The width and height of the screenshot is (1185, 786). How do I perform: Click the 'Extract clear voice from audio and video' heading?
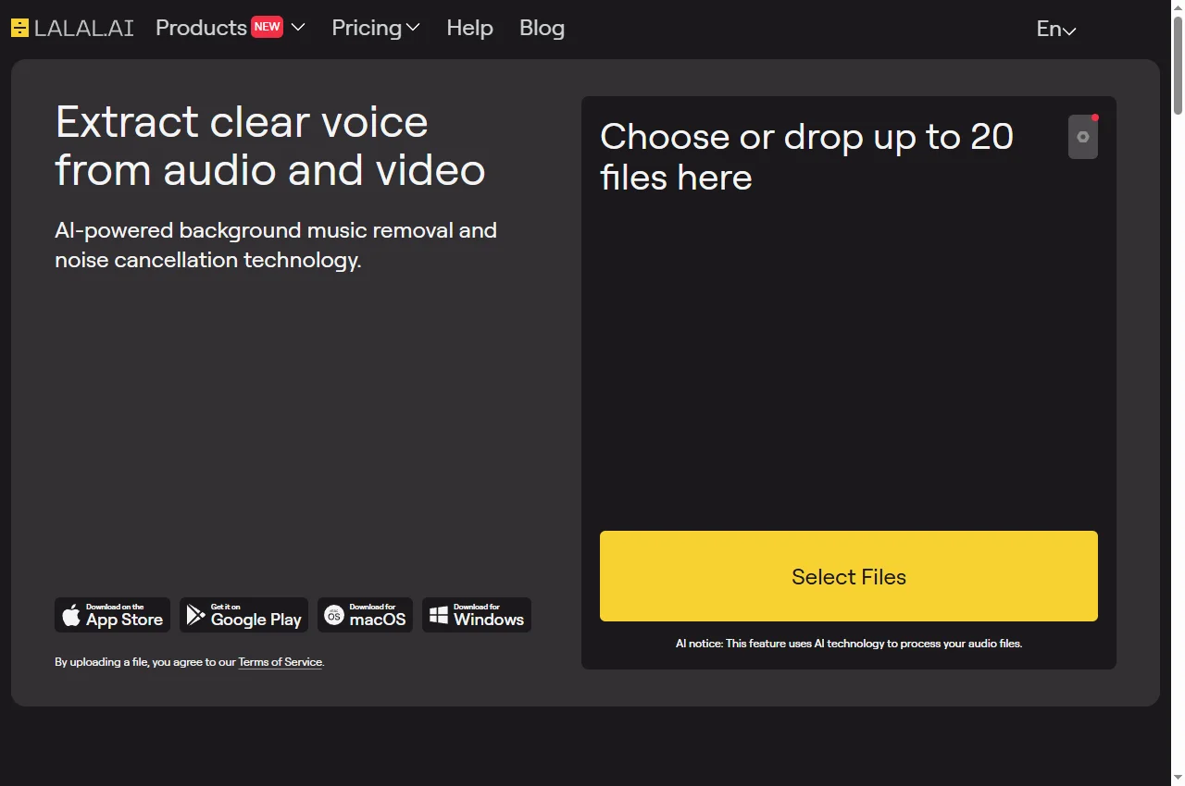coord(270,145)
